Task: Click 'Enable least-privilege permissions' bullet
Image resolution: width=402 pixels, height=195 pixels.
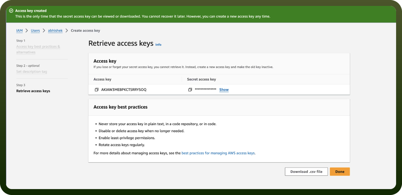Action: coord(127,138)
